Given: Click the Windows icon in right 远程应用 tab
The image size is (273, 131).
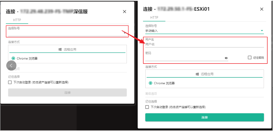Looking at the screenshot, I should tap(197, 74).
